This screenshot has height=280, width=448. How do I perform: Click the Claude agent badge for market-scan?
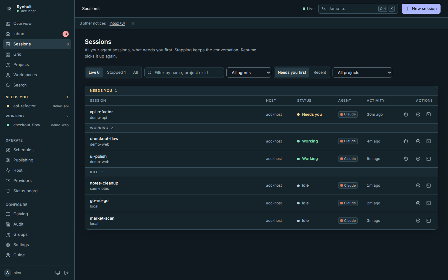(x=348, y=221)
